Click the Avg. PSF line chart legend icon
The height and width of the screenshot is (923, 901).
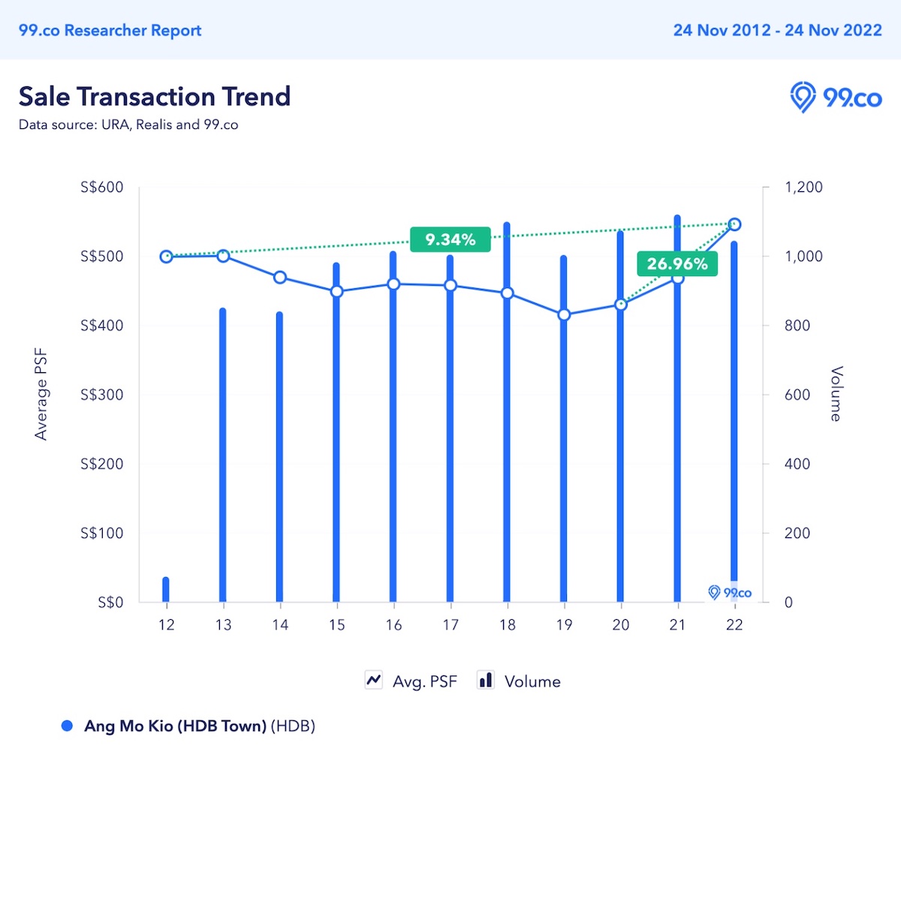(373, 681)
